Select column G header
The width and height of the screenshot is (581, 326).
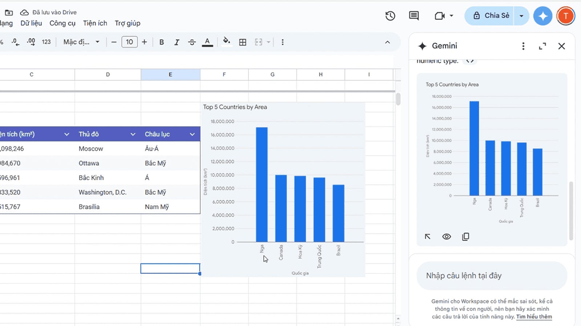272,74
